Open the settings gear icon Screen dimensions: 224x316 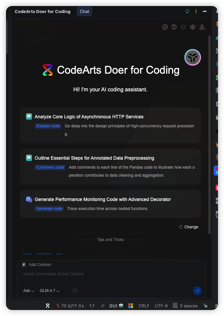point(193,27)
